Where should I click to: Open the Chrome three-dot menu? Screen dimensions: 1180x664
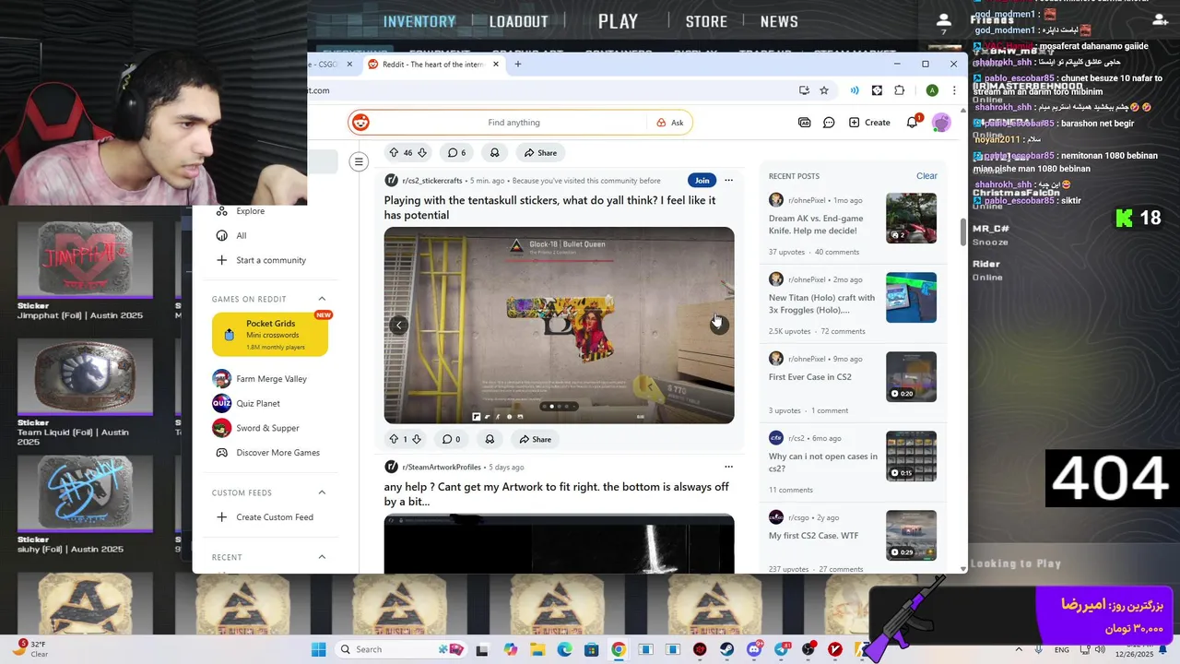(x=954, y=90)
